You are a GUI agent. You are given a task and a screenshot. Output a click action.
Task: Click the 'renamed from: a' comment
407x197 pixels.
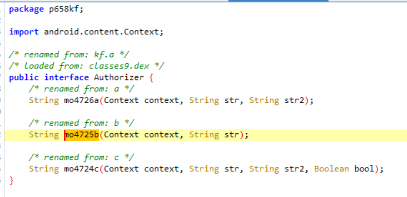pyautogui.click(x=81, y=89)
